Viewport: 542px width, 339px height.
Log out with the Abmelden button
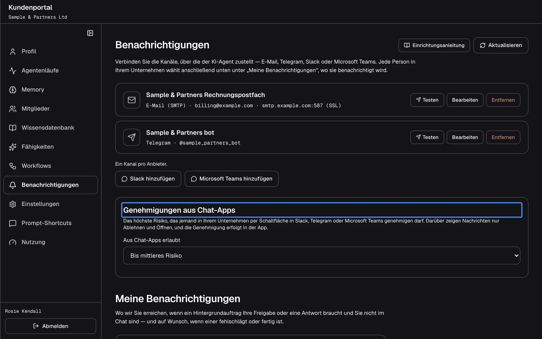coord(51,326)
